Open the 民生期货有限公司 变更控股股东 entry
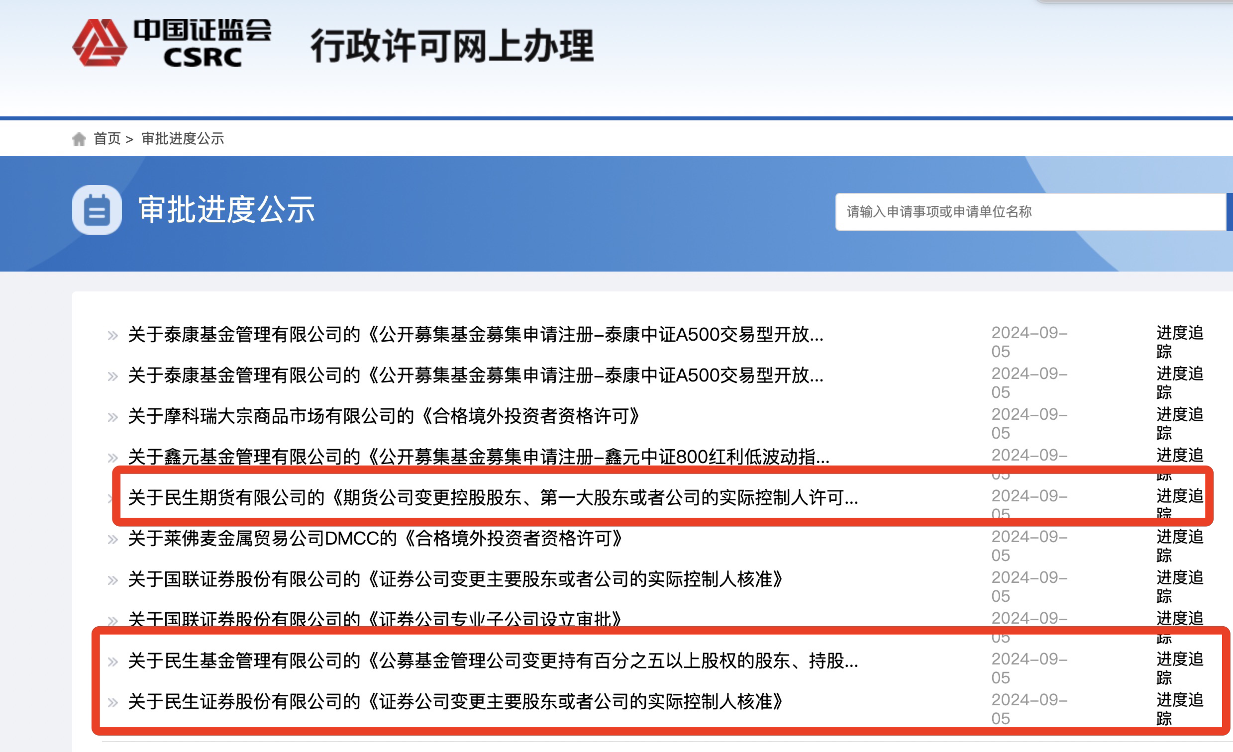This screenshot has width=1233, height=752. point(493,497)
